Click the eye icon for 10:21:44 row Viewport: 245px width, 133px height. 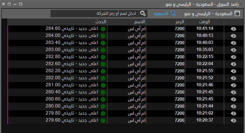click(234, 106)
